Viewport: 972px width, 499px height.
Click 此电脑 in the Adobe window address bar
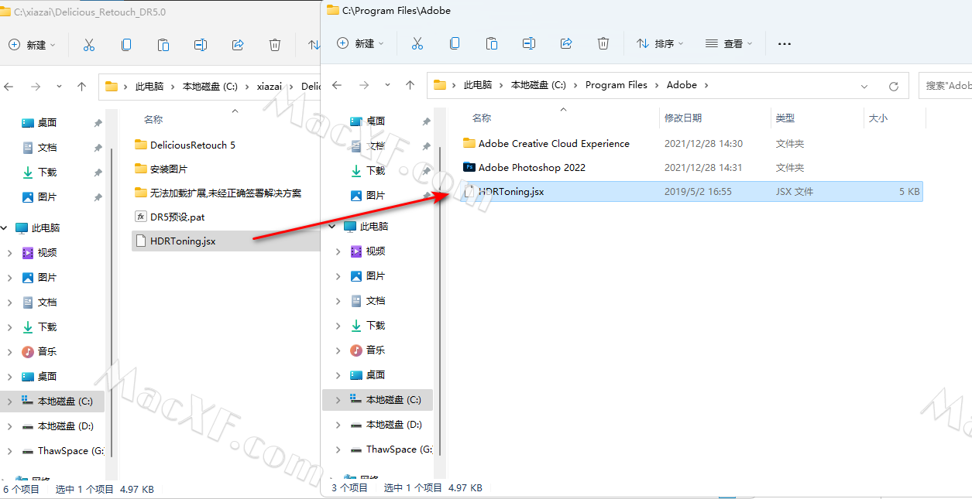coord(478,85)
